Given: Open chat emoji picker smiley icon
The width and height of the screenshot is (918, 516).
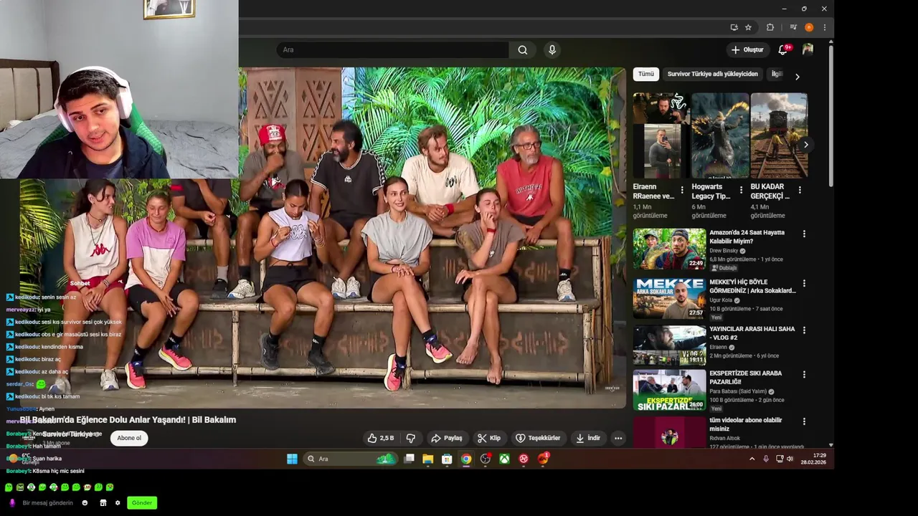Looking at the screenshot, I should click(85, 503).
